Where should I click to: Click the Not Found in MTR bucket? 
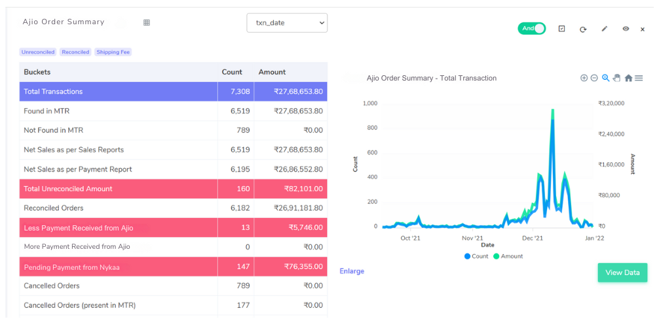(x=173, y=131)
